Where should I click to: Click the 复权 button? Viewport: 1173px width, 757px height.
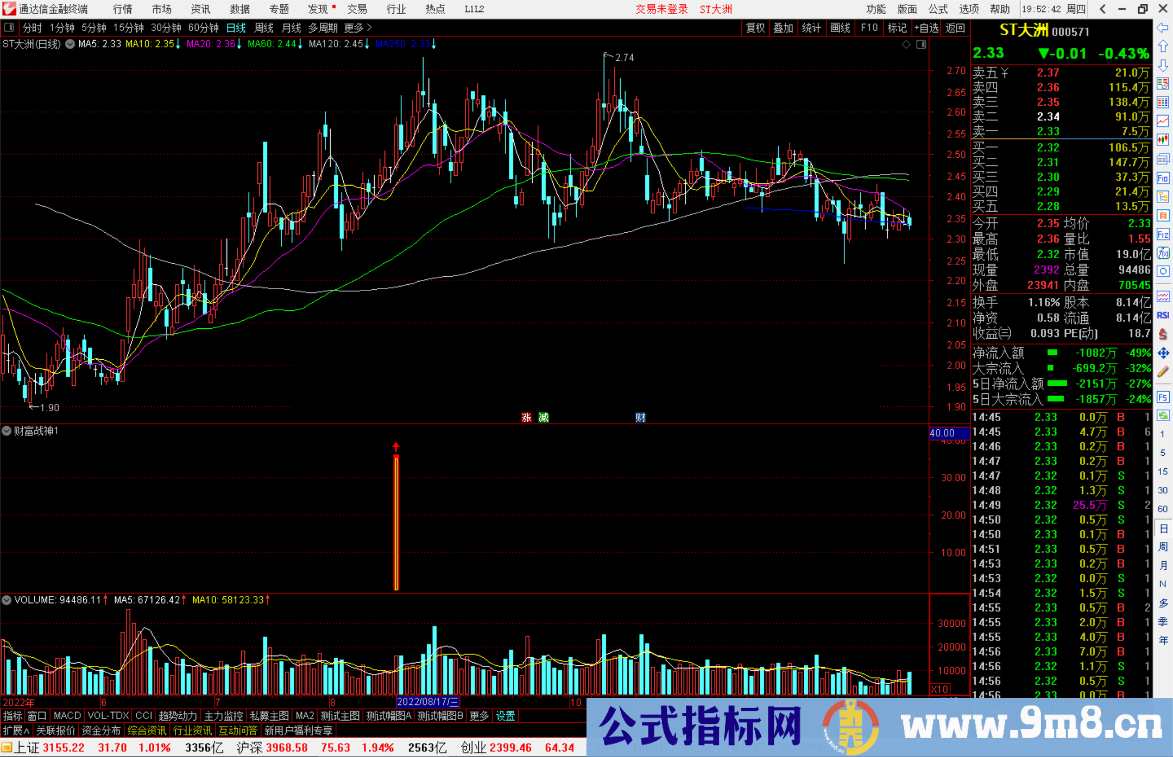[x=755, y=28]
